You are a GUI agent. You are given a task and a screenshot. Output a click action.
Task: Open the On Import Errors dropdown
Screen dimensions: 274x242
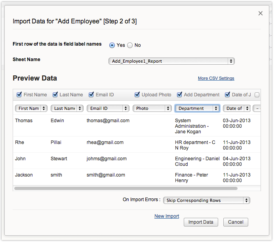pyautogui.click(x=207, y=200)
